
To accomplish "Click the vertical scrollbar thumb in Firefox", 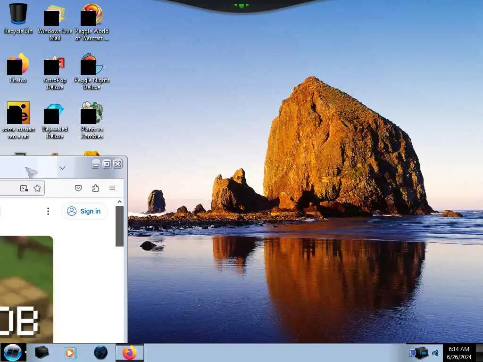I will 119,226.
